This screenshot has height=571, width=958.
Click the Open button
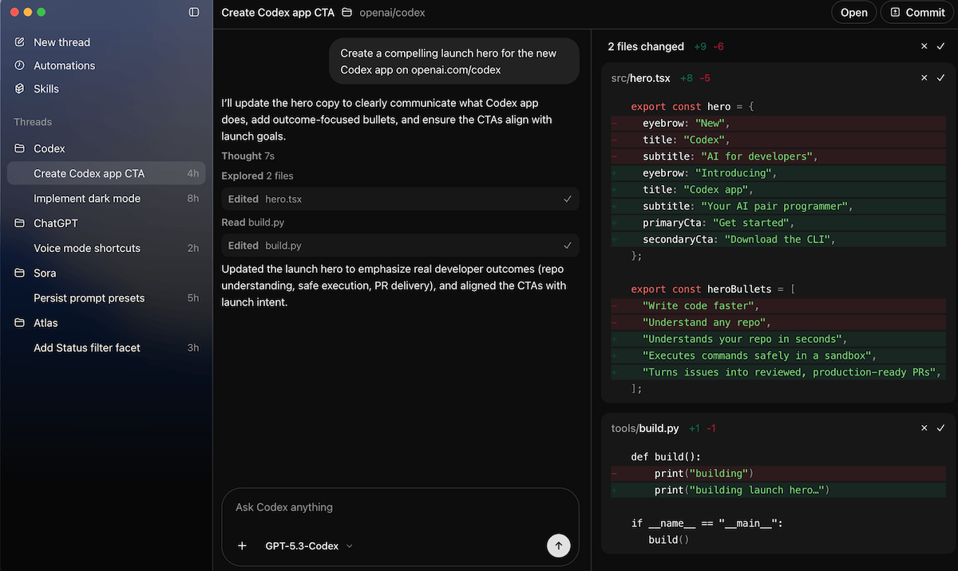[853, 13]
